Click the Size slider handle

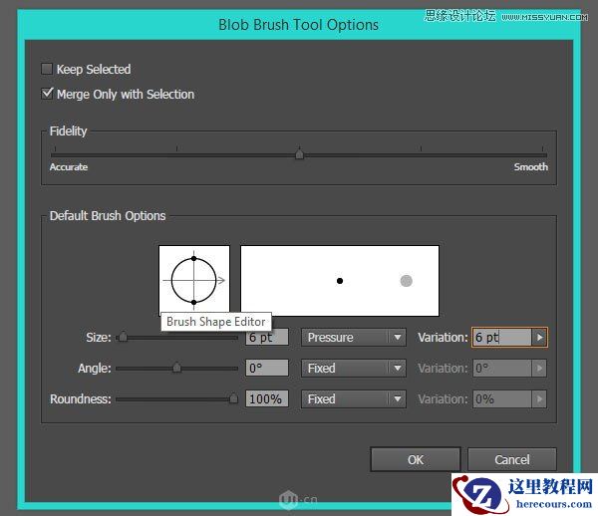123,337
